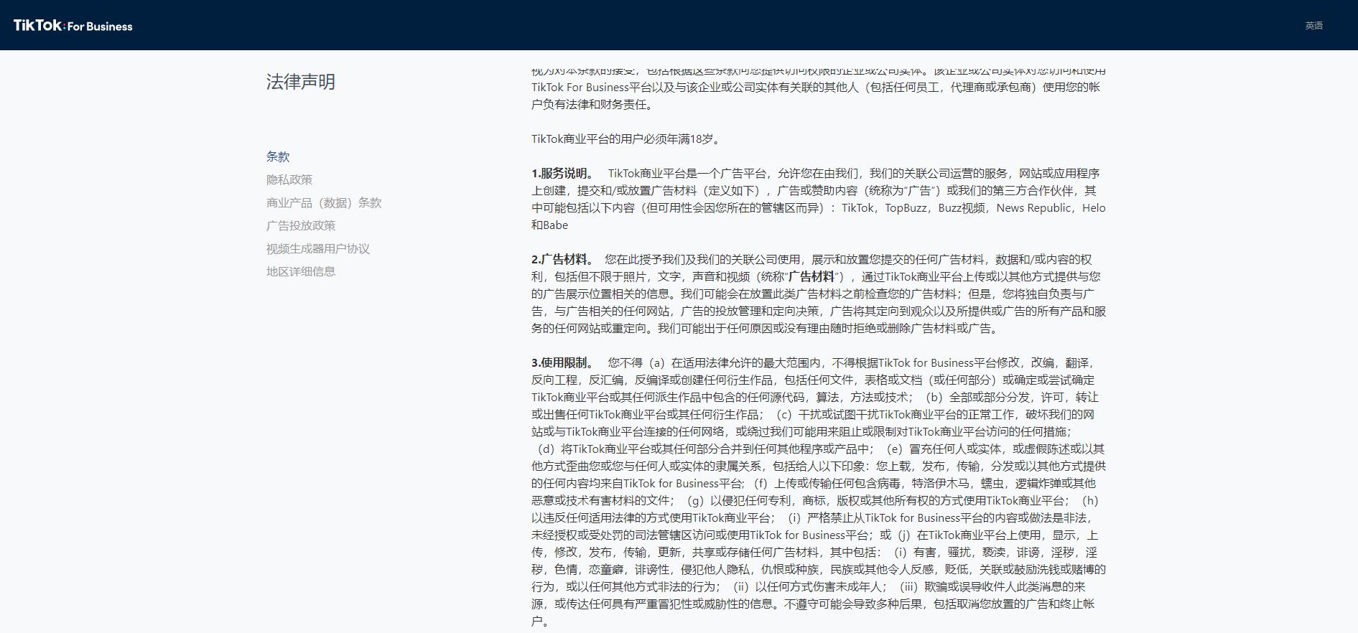
Task: Click the 1.服务说明 heading text
Action: (x=562, y=173)
